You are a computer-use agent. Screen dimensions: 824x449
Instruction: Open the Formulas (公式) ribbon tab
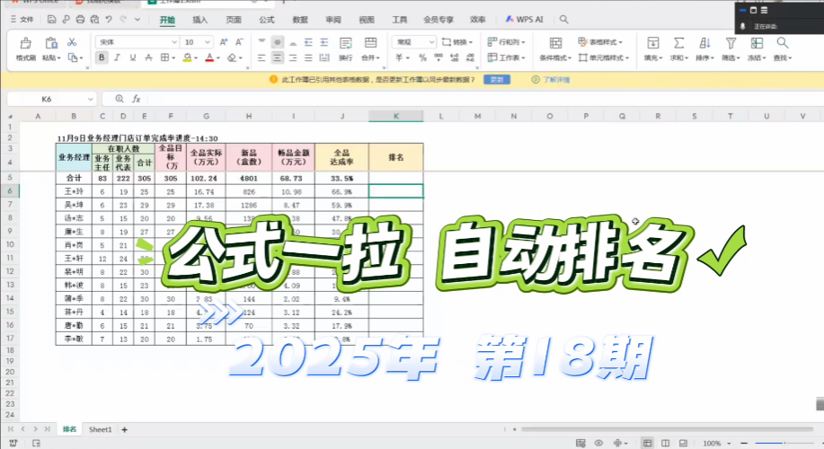click(x=267, y=20)
